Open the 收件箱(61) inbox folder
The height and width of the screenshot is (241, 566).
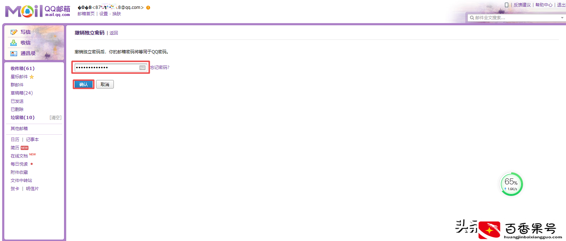coord(22,69)
